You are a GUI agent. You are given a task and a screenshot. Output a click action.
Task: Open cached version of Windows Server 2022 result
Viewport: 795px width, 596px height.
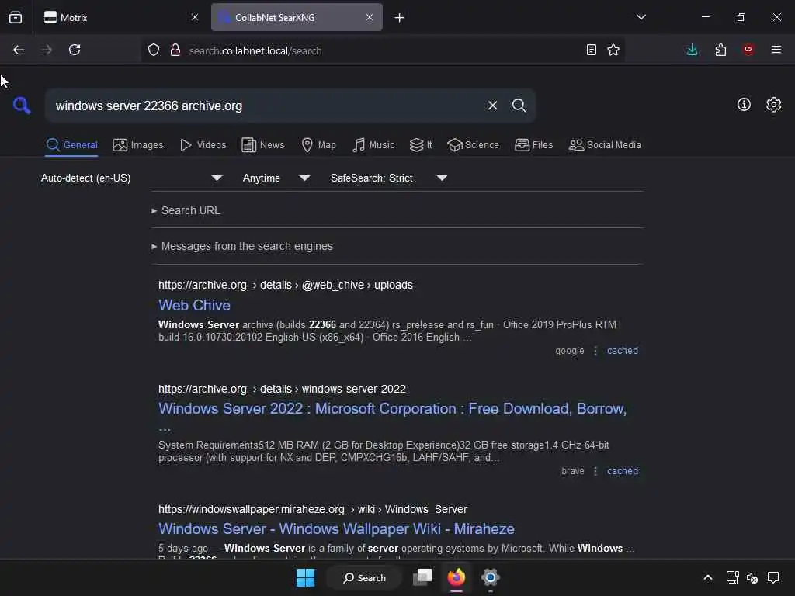[623, 471]
